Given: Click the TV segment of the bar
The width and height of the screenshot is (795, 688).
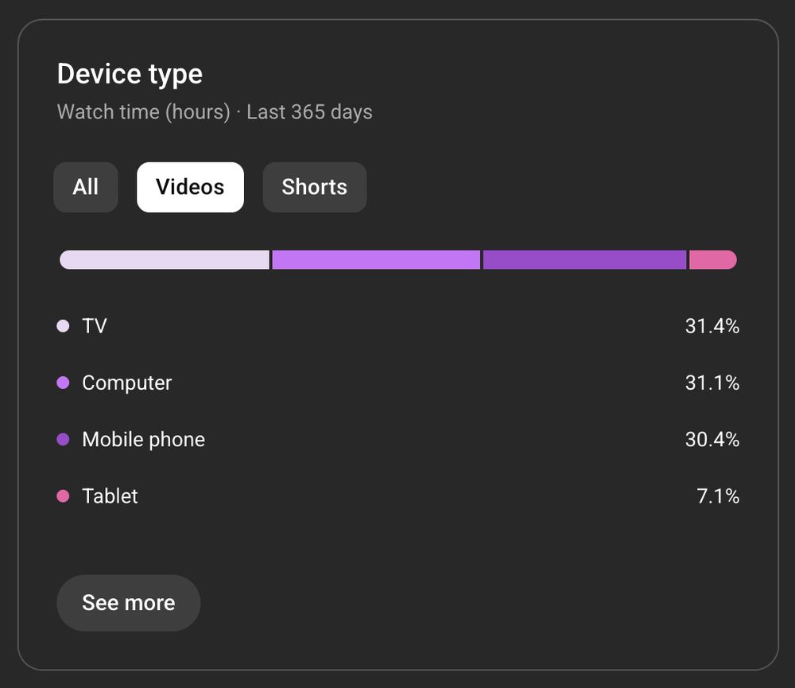Looking at the screenshot, I should pyautogui.click(x=165, y=260).
